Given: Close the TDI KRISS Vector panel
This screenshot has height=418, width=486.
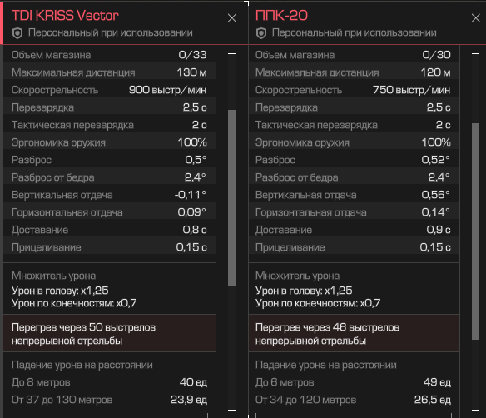Looking at the screenshot, I should click(x=232, y=18).
